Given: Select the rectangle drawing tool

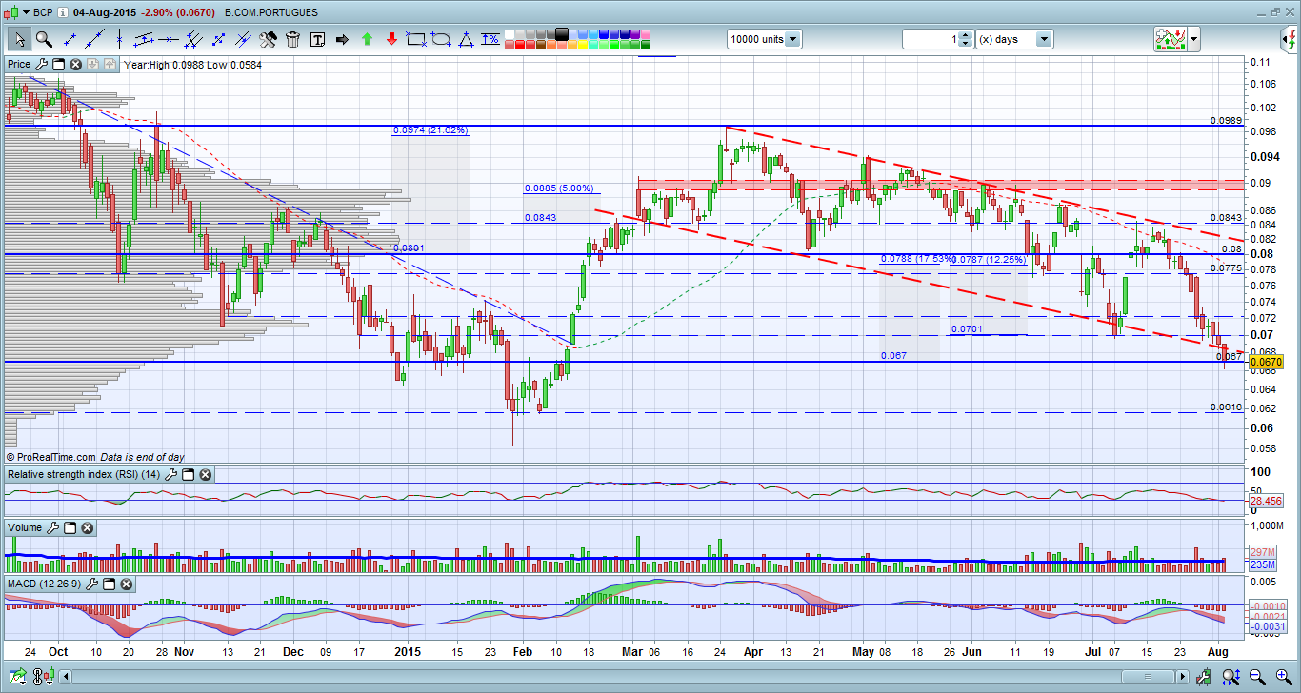Looking at the screenshot, I should click(416, 39).
